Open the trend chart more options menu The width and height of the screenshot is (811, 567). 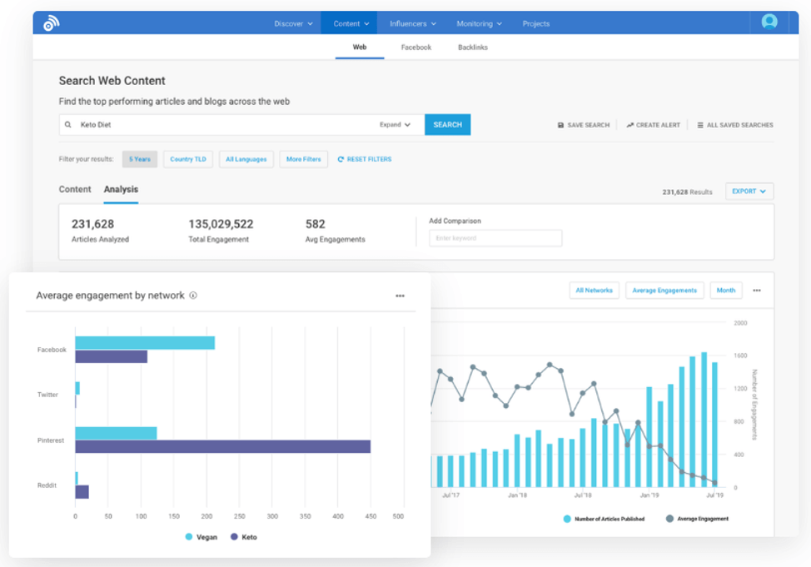pyautogui.click(x=757, y=291)
